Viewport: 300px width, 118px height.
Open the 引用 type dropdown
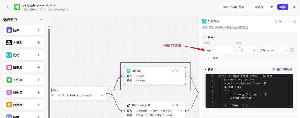[246, 50]
